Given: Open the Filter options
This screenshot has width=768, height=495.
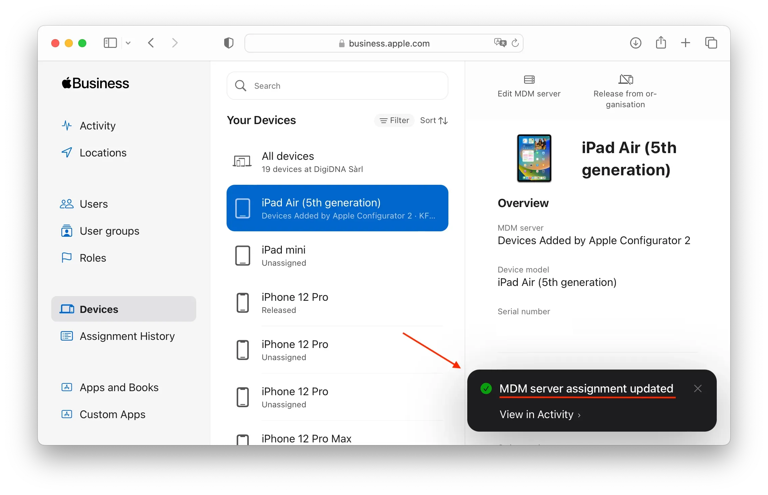Looking at the screenshot, I should 394,120.
